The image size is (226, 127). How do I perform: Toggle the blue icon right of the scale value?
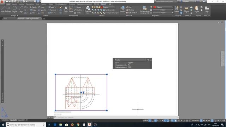pos(201,121)
